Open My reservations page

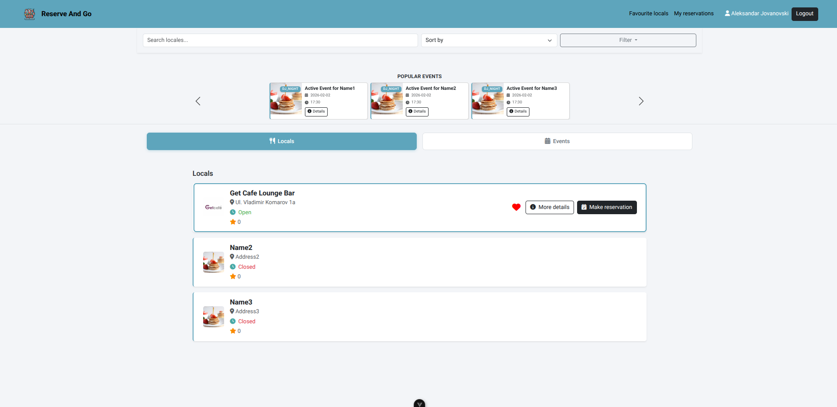point(693,14)
